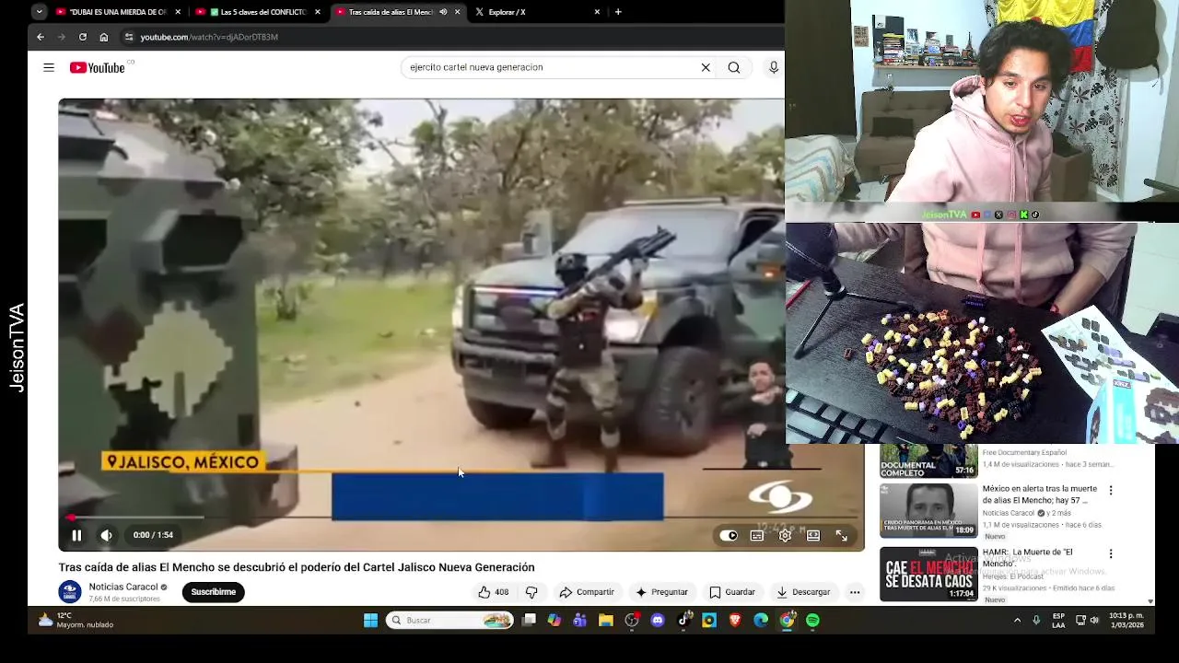
Task: Enter fullscreen on the video player
Action: (x=842, y=535)
